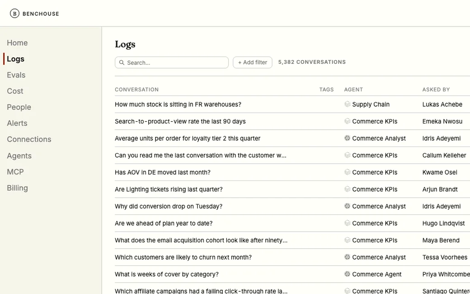Click the '5,382 CONVERSATIONS' count
The image size is (470, 294).
coord(312,62)
